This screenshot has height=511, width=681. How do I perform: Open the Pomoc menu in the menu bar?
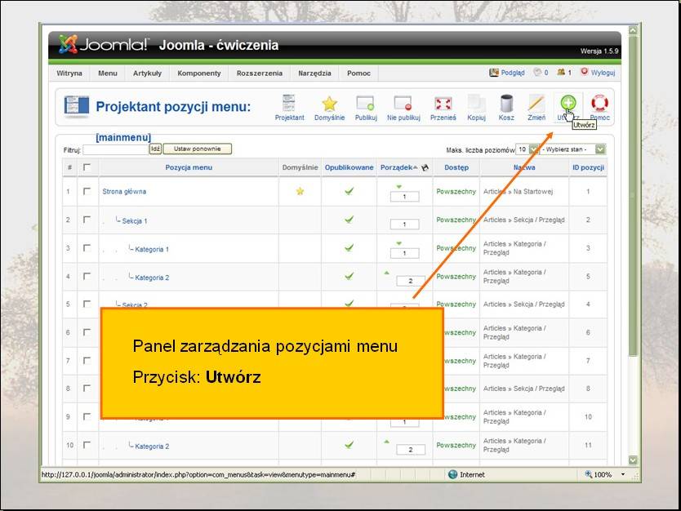click(358, 73)
